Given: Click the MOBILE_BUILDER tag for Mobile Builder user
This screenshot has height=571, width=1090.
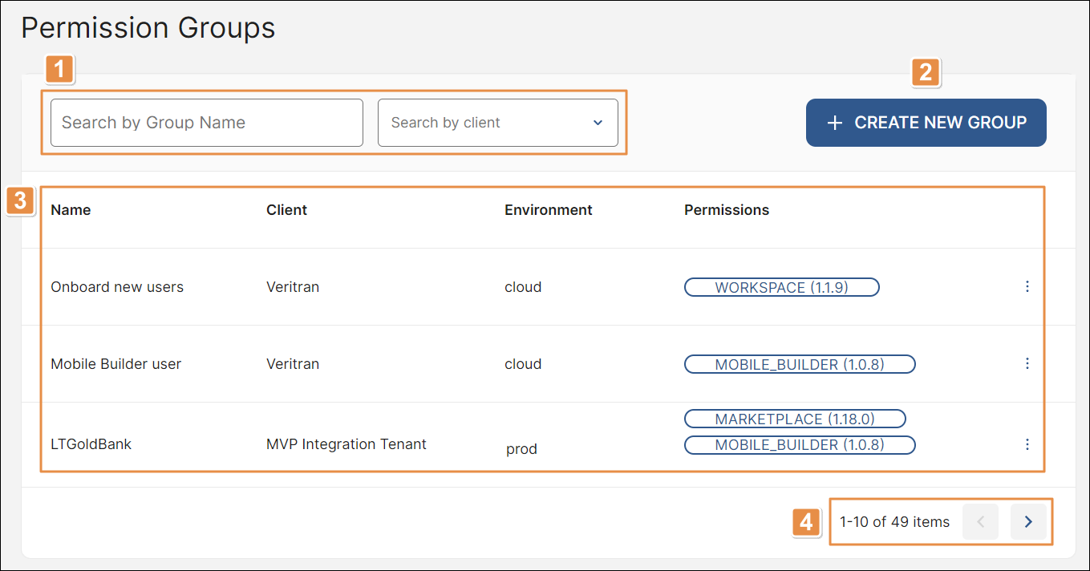Looking at the screenshot, I should pyautogui.click(x=799, y=364).
